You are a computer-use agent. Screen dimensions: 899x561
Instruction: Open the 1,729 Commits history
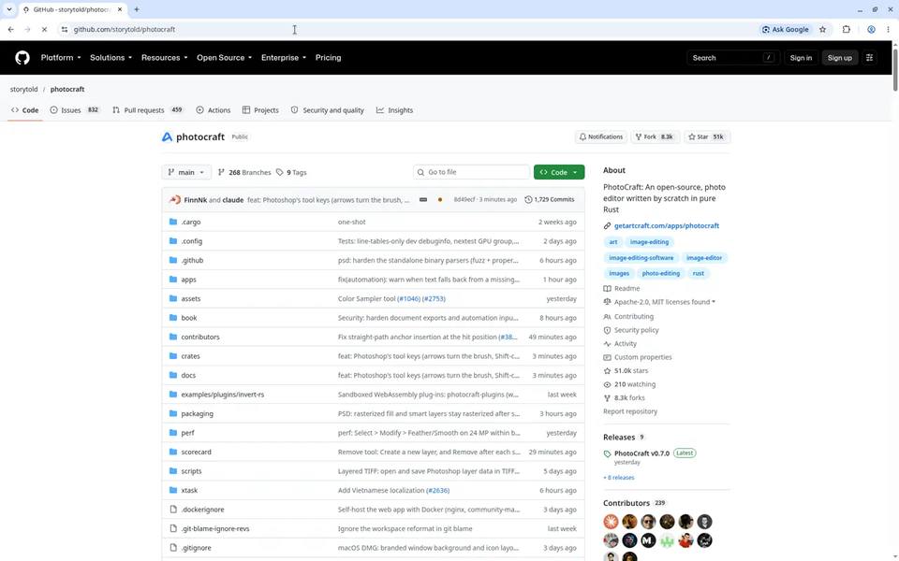coord(550,199)
